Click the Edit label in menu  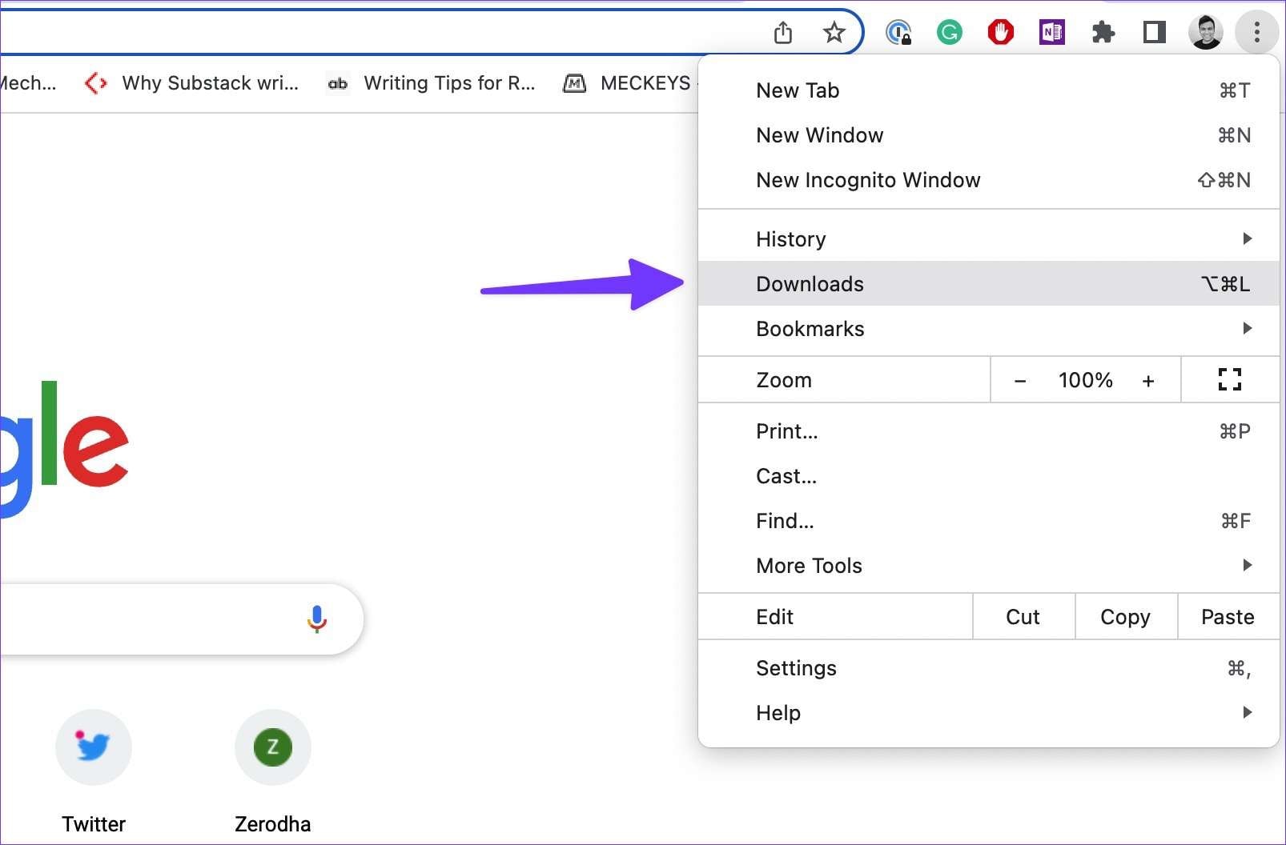775,617
